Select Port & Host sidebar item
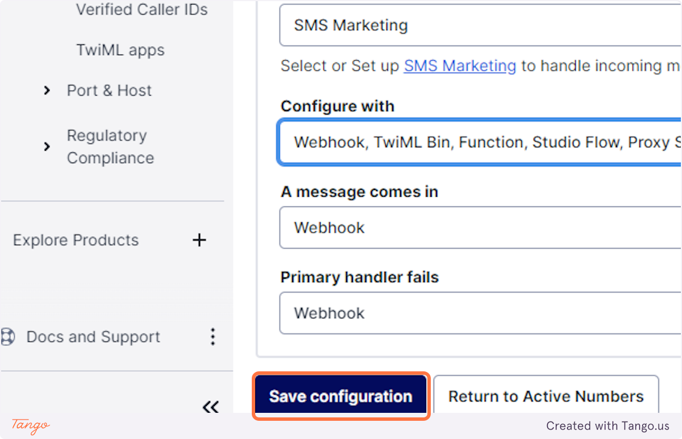 [x=109, y=90]
